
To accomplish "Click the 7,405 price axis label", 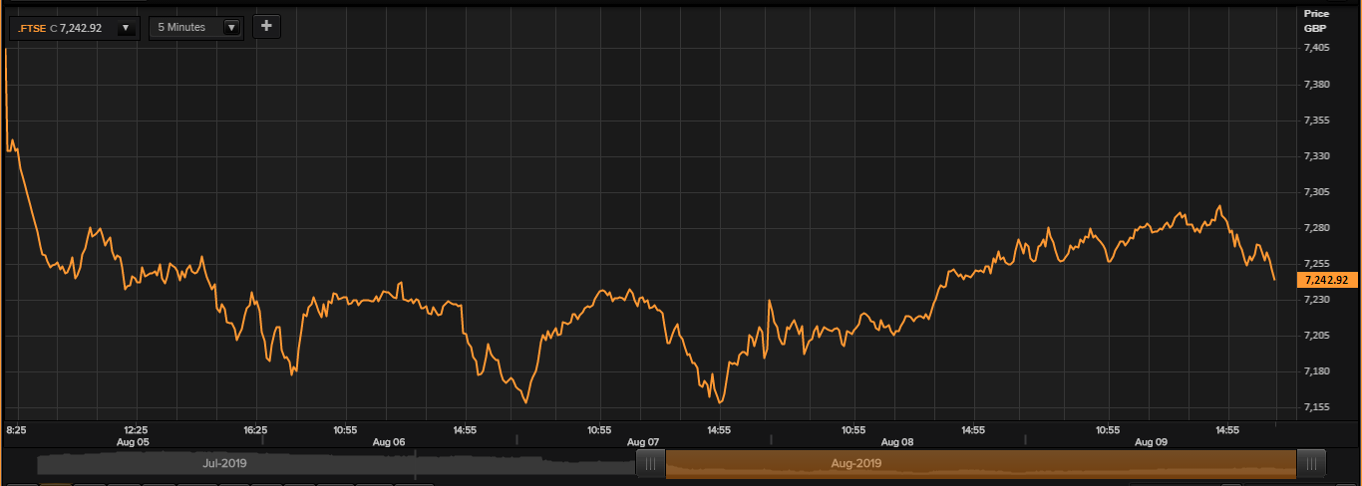I will pos(1317,48).
